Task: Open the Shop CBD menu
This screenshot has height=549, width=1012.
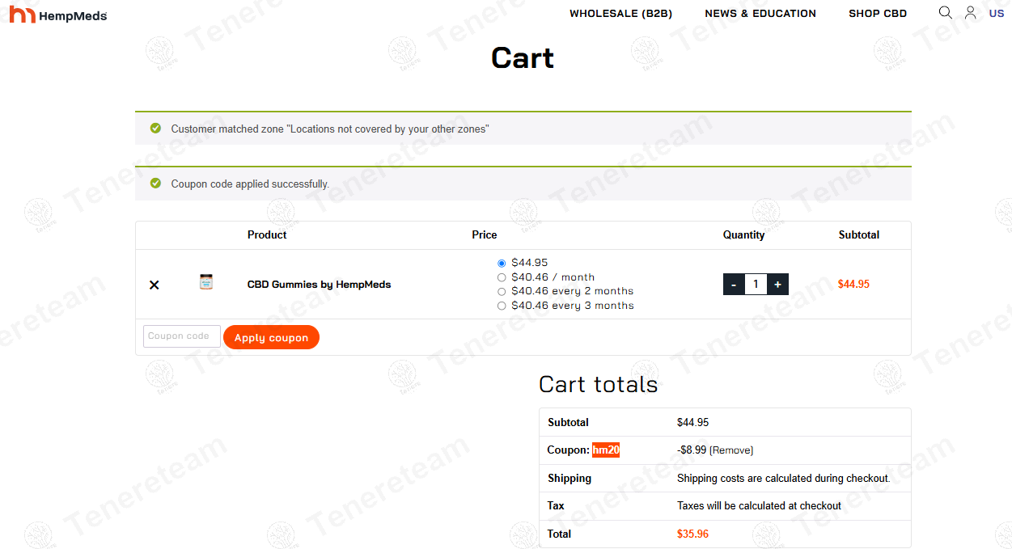Action: coord(878,14)
